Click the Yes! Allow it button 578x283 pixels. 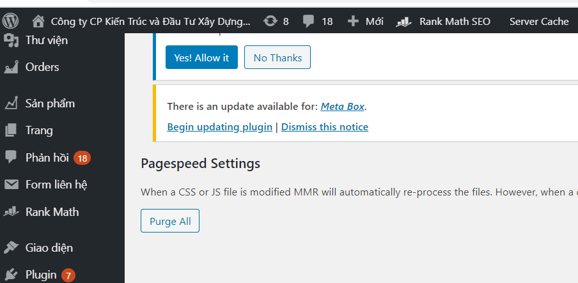pos(201,57)
